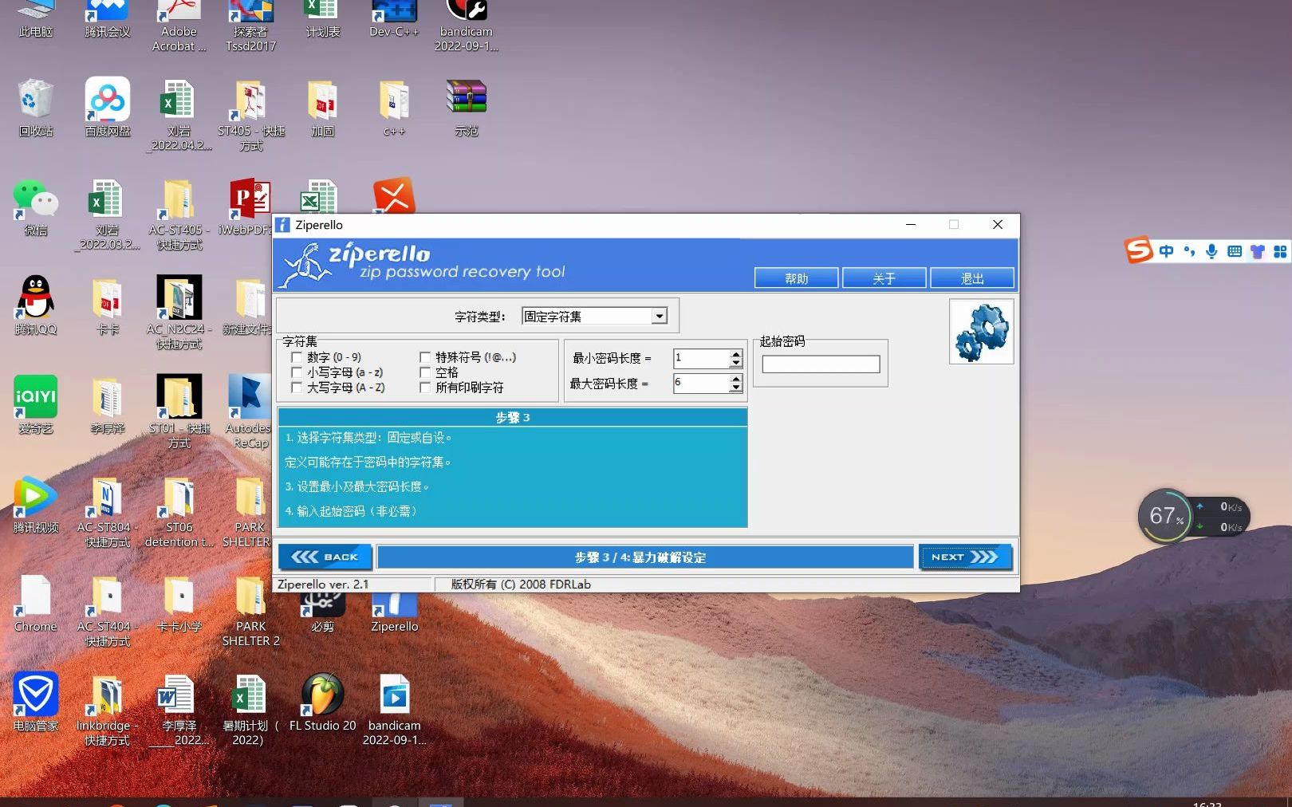1292x807 pixels.
Task: Open 回收站 recycle bin icon
Action: pos(35,109)
